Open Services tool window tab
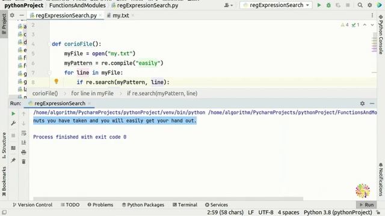This screenshot has width=385, height=216. point(217,205)
